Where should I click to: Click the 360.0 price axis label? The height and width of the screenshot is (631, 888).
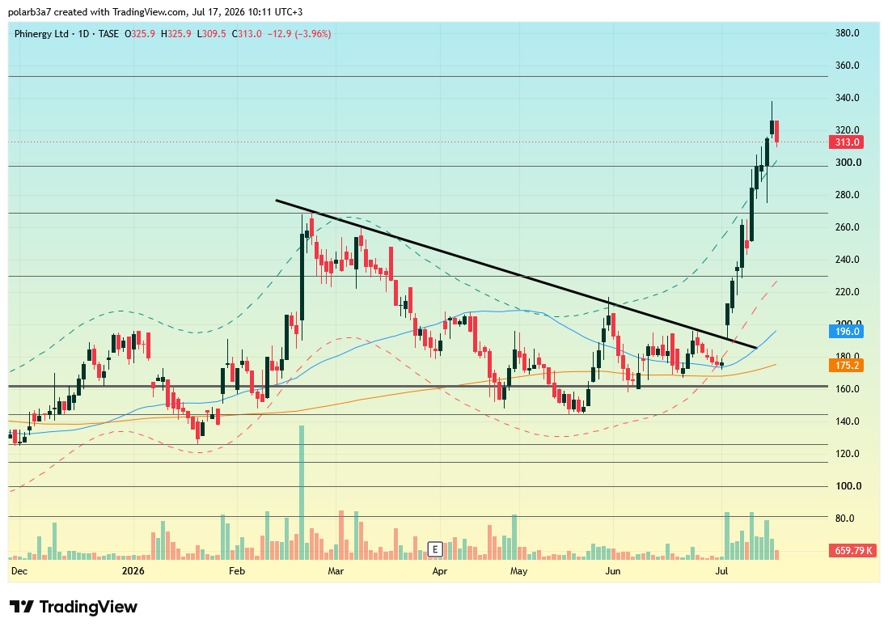tap(848, 66)
